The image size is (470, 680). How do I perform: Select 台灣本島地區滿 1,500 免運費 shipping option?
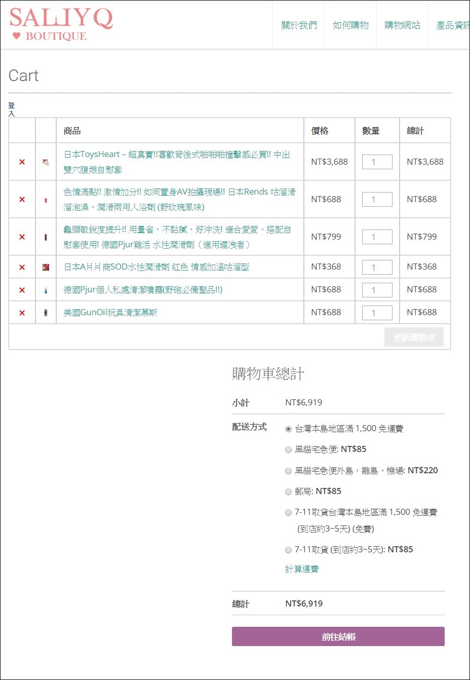click(288, 429)
